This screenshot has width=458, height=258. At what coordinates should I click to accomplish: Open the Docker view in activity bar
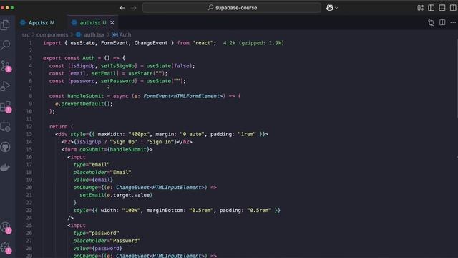coord(5,168)
